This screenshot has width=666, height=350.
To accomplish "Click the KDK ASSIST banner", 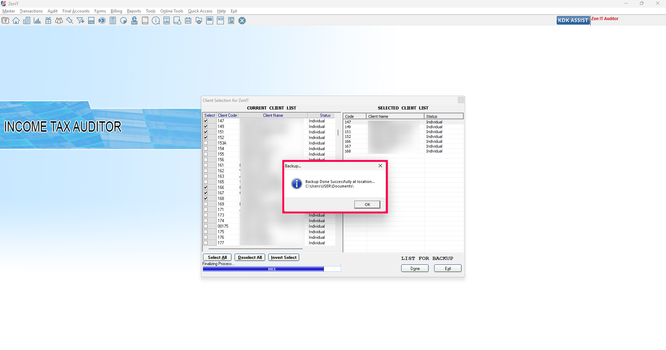I will 573,20.
